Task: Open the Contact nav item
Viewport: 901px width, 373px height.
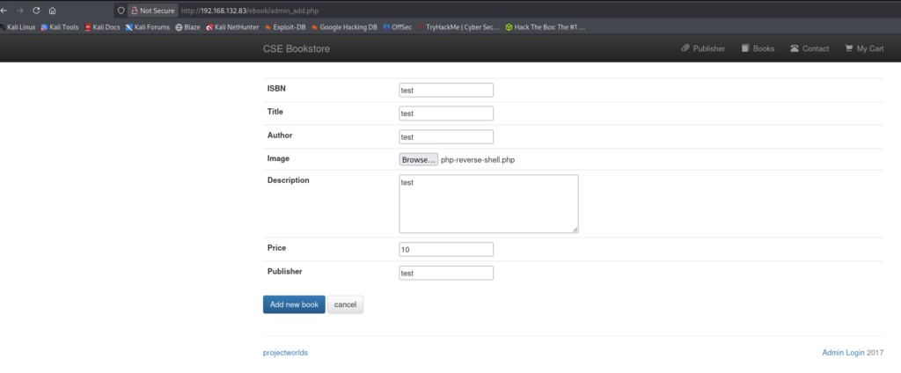Action: pyautogui.click(x=809, y=48)
